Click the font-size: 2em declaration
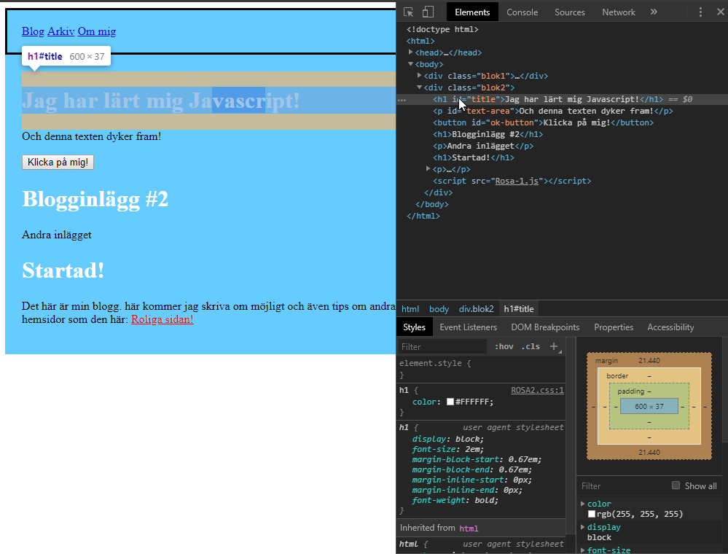 click(447, 449)
